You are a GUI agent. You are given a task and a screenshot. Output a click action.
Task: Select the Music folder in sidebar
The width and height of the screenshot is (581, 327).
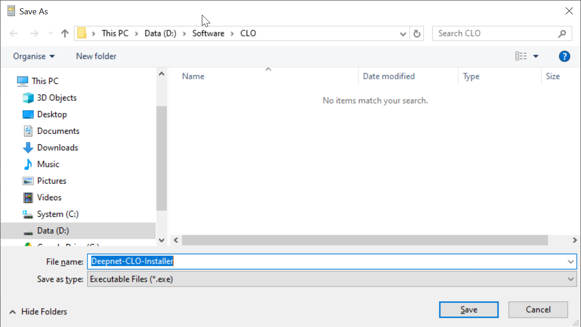(48, 164)
